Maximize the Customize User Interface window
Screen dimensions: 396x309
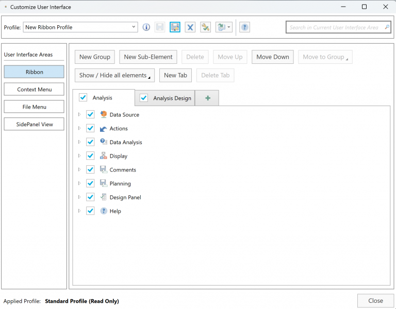[x=364, y=7]
